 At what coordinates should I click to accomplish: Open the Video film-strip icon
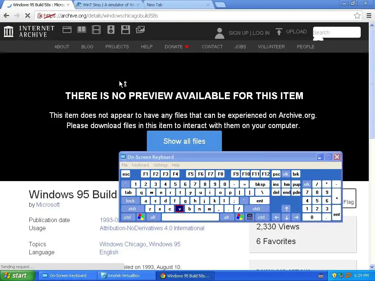[x=96, y=30]
